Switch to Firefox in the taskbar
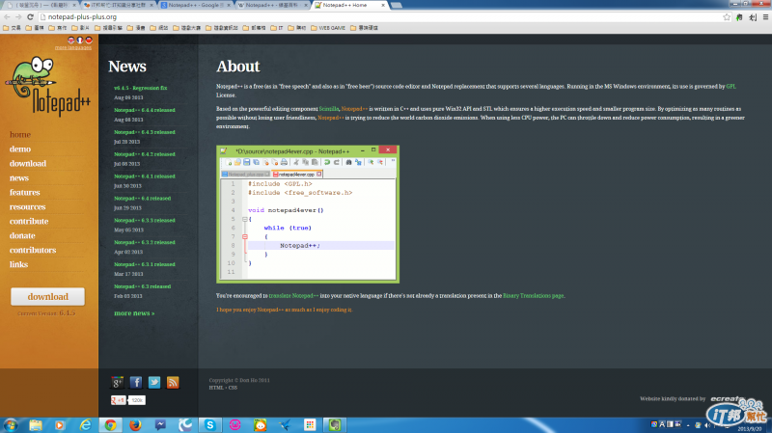The width and height of the screenshot is (772, 433). click(x=135, y=424)
